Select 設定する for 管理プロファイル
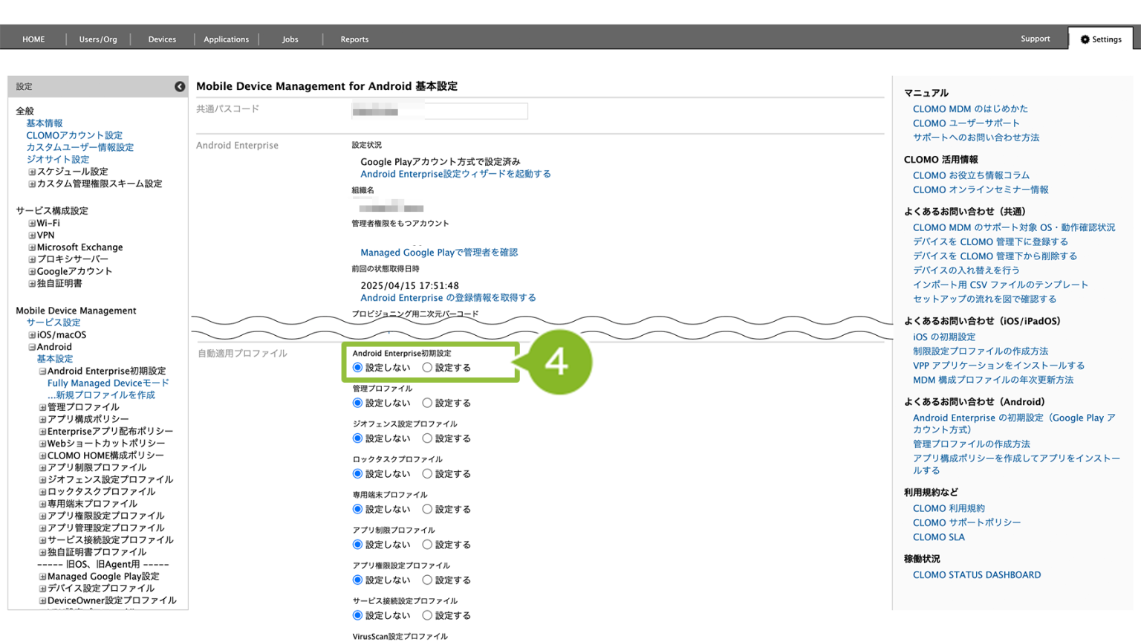This screenshot has width=1141, height=642. coord(427,403)
